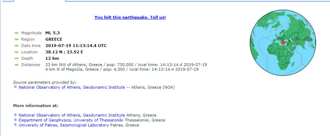The image size is (330, 136).
Task: Open National Observatory of Athens link under More information
Action: click(x=72, y=115)
